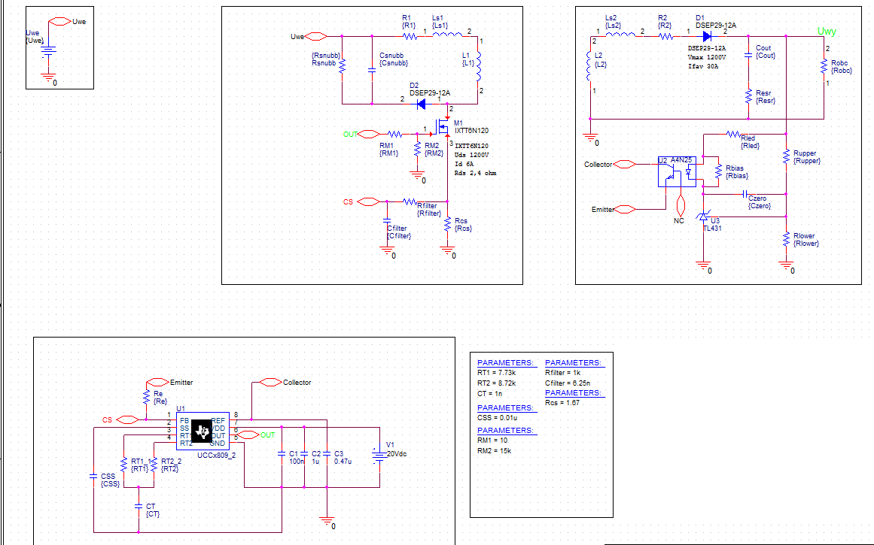Select the M1 IXTT6N120 MOSFET symbol
This screenshot has width=874, height=545.
443,129
